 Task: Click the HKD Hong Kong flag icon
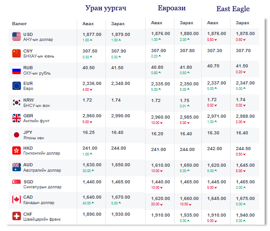pyautogui.click(x=17, y=151)
